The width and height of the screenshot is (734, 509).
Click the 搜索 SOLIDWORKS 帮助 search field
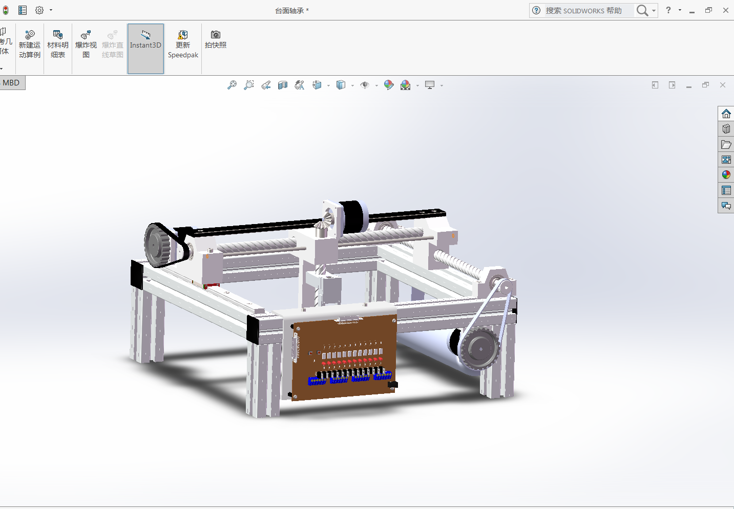point(583,10)
